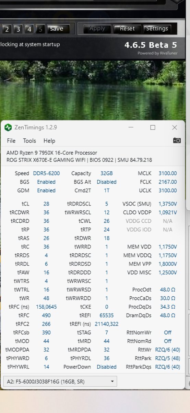Image resolution: width=190 pixels, height=413 pixels.
Task: Click the tPHYRDL value 36
Action: (107, 358)
